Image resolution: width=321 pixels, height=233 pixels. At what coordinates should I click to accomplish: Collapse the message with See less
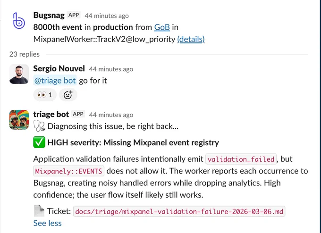[x=48, y=223]
